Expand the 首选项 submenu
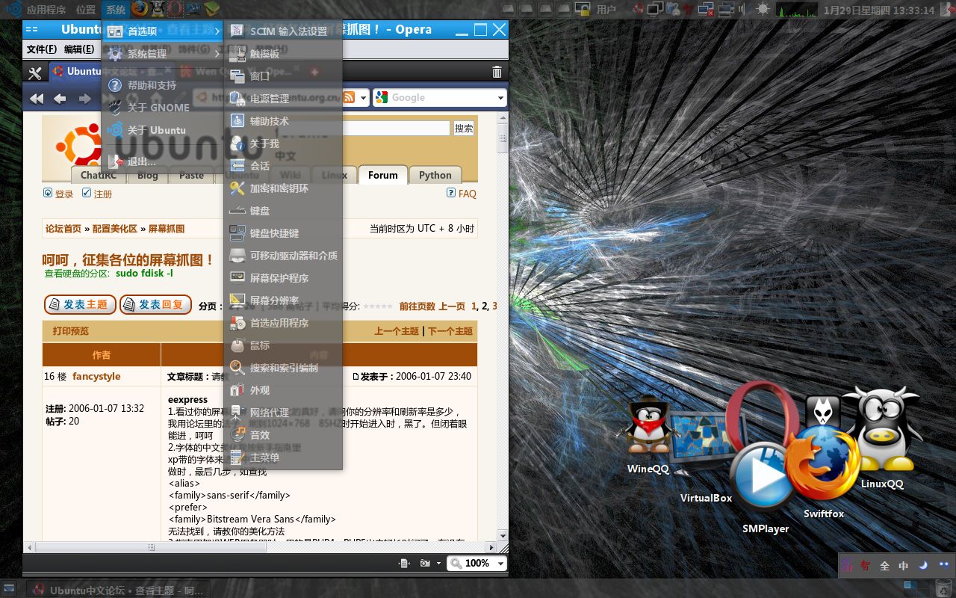 [x=163, y=31]
